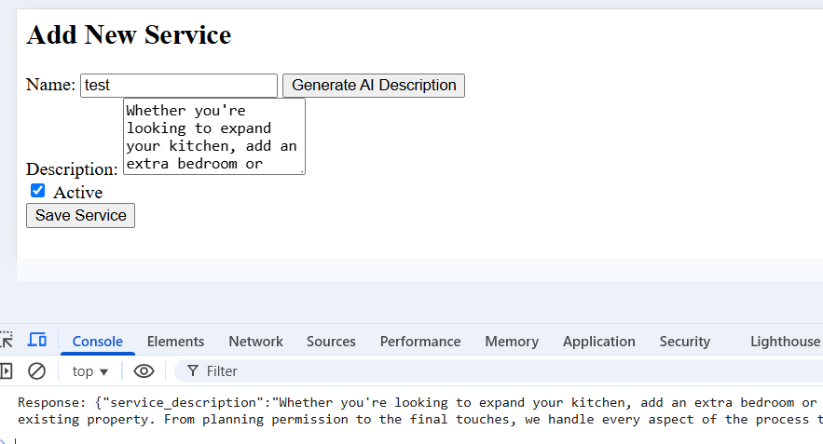Show the console sidebar icon

click(6, 371)
